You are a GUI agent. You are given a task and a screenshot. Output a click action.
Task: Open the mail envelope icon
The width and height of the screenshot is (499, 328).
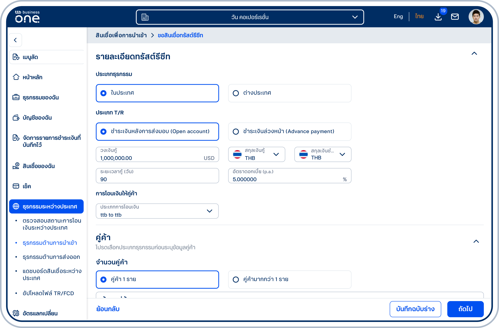click(x=455, y=17)
